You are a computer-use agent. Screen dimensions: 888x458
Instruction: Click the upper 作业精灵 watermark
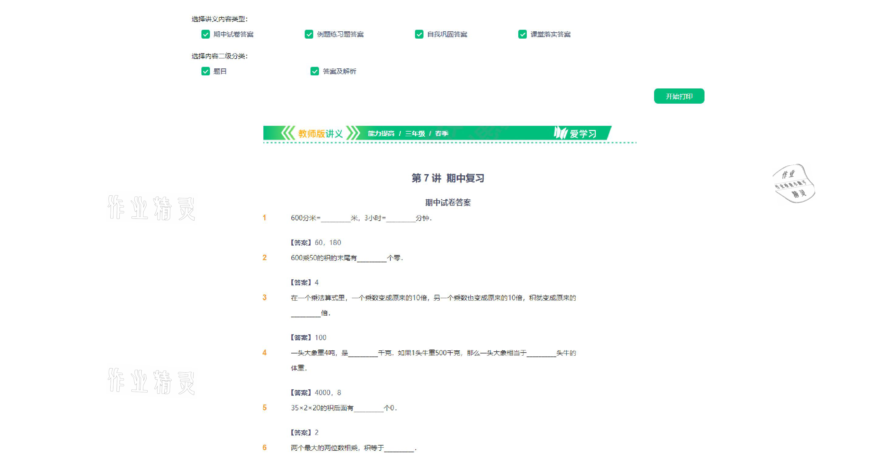[x=151, y=208]
